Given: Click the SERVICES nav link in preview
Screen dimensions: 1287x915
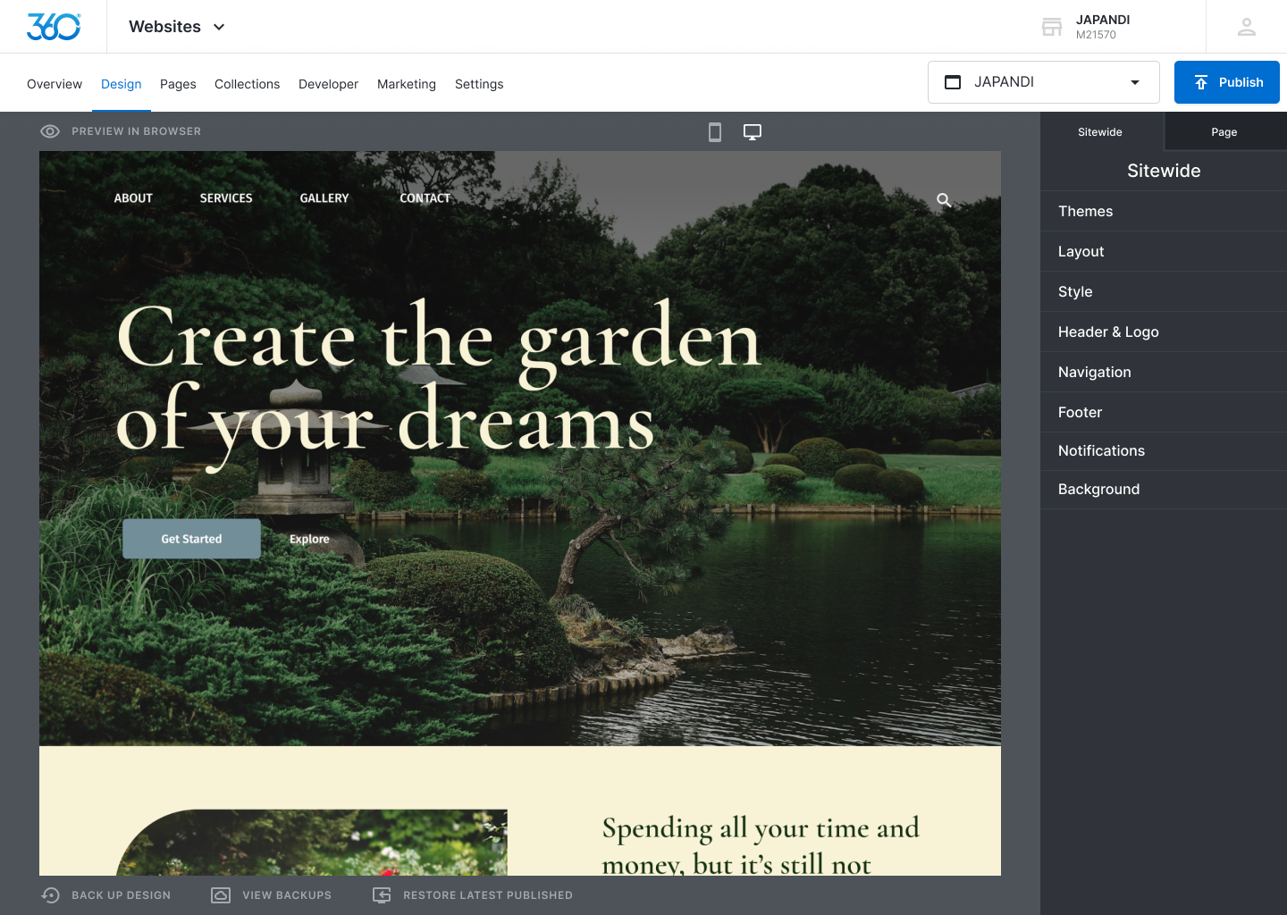Looking at the screenshot, I should [x=226, y=198].
